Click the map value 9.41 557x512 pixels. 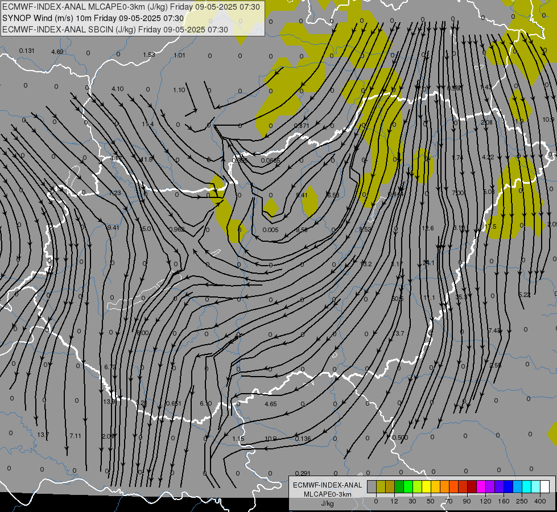pos(113,228)
